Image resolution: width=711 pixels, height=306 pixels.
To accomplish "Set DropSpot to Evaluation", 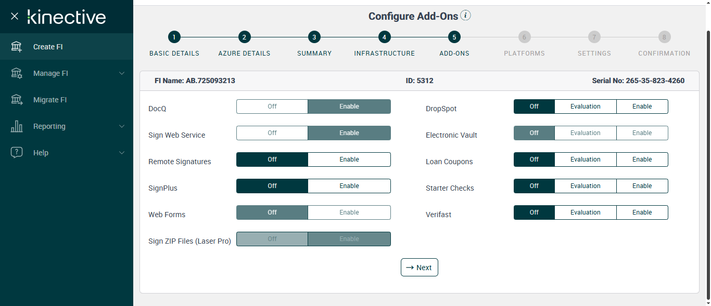I will coord(585,107).
